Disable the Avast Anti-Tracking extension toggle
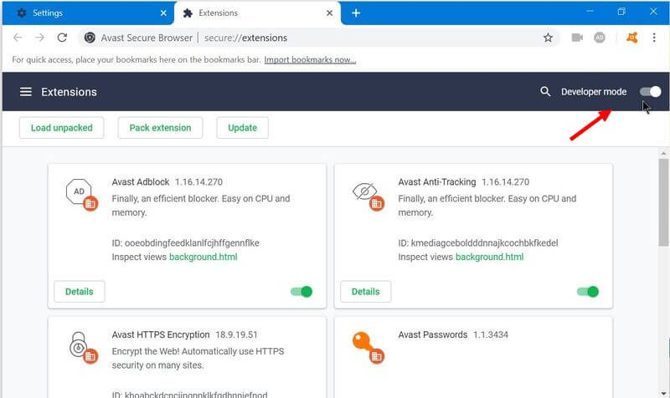Screen dimensions: 670x398 (588, 291)
